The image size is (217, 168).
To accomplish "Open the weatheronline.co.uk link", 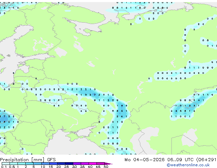I will tap(188, 165).
